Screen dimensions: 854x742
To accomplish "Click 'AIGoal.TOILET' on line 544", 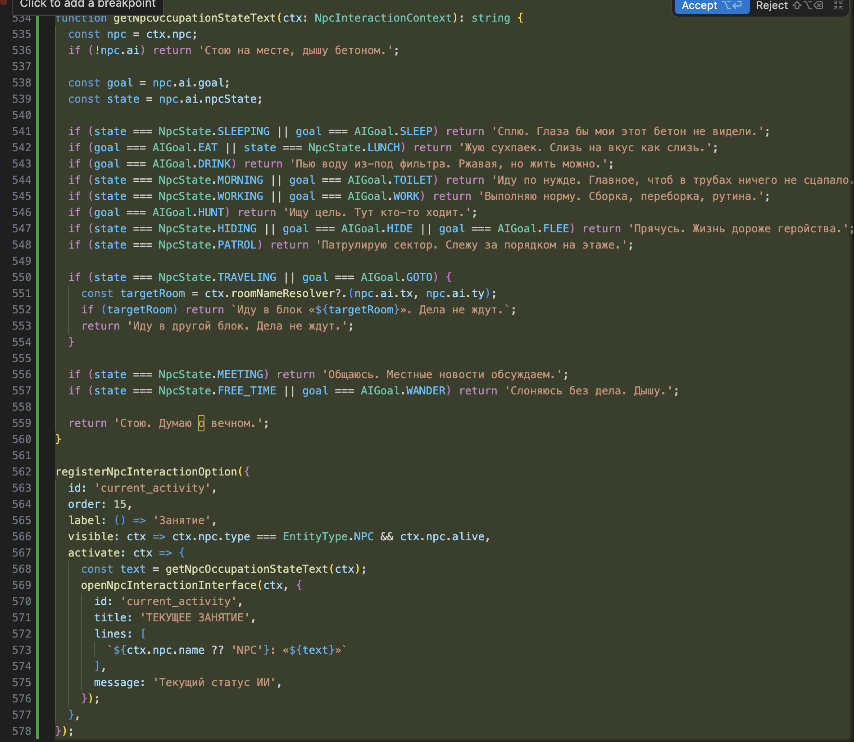I will pyautogui.click(x=390, y=180).
